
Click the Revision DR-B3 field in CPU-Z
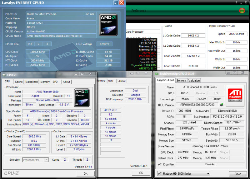(x=85, y=120)
